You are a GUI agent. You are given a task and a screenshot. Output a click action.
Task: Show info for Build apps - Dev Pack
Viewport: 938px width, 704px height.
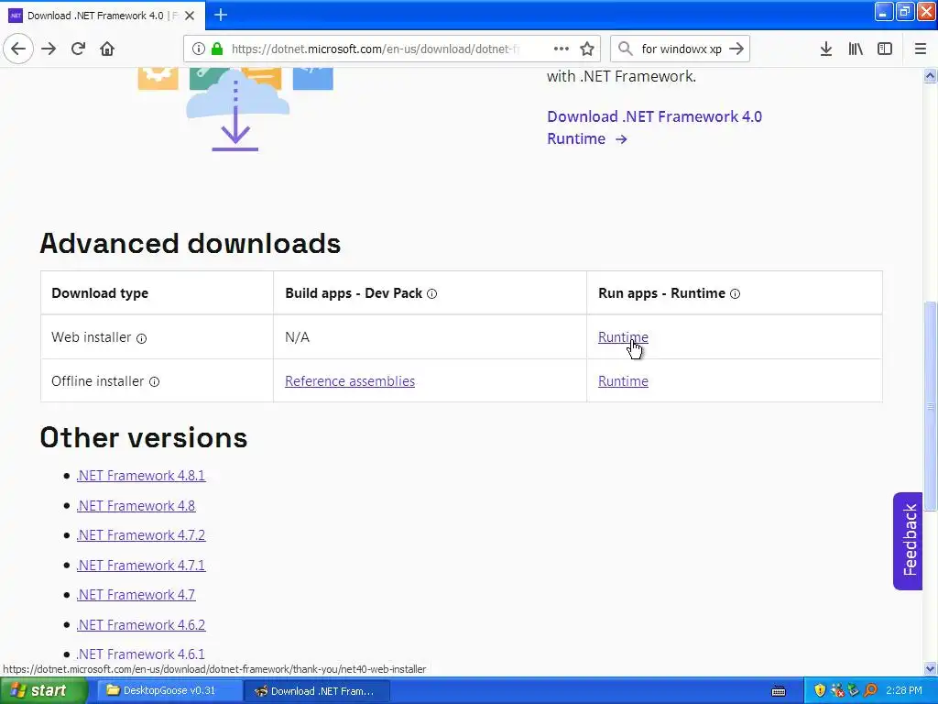click(x=432, y=294)
